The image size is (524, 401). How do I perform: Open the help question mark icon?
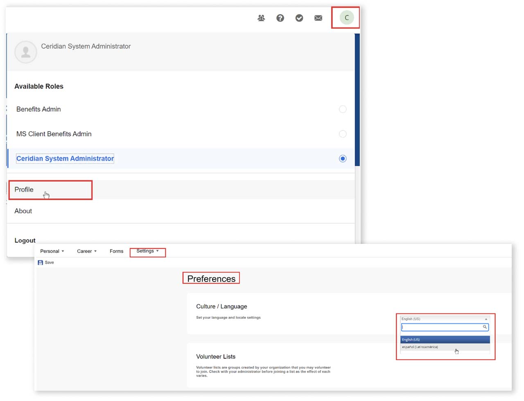[280, 18]
